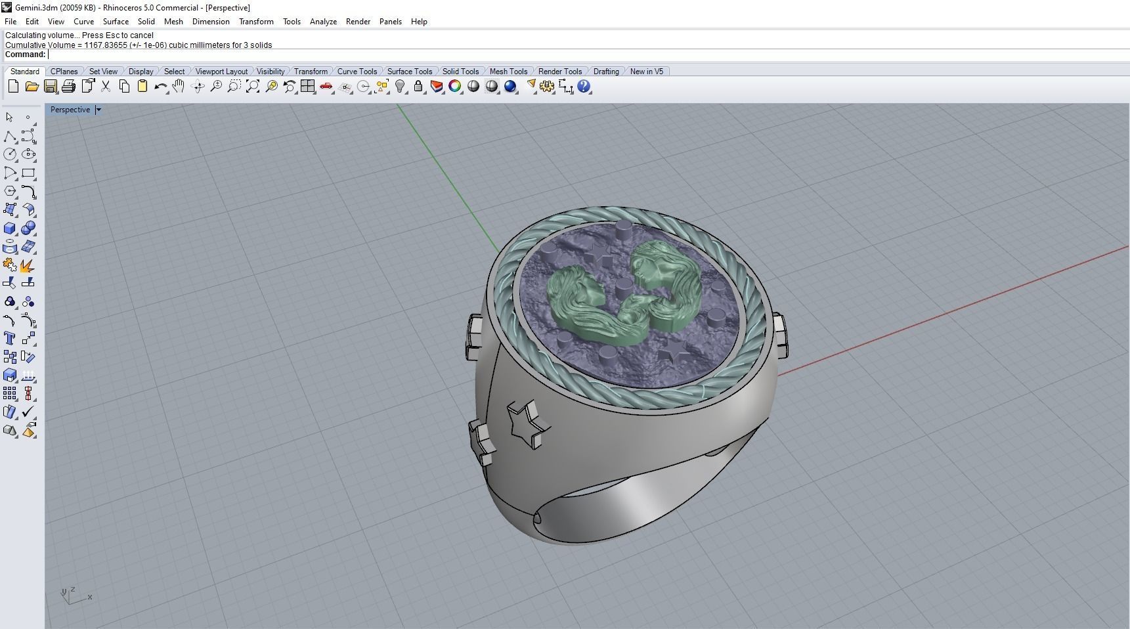Click the Perspective viewport title label
The image size is (1130, 629).
point(70,110)
